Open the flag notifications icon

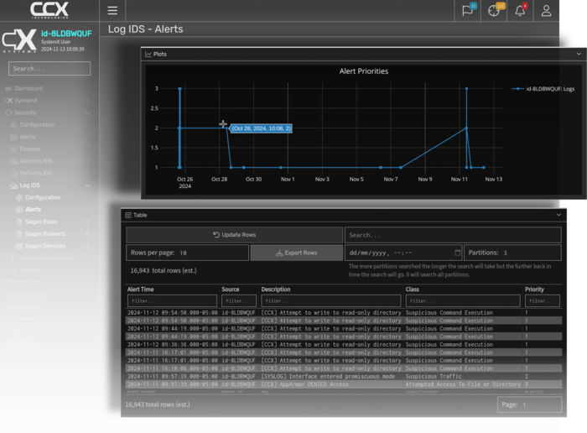468,11
